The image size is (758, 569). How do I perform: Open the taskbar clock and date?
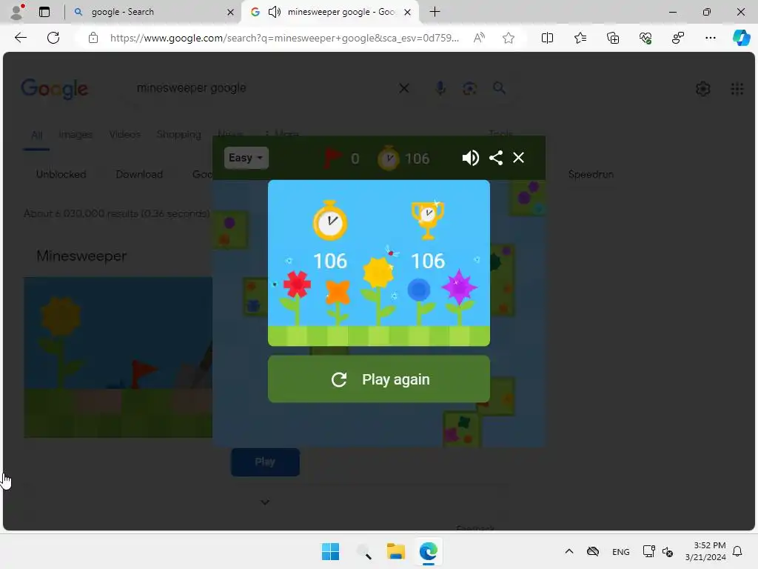pyautogui.click(x=705, y=551)
